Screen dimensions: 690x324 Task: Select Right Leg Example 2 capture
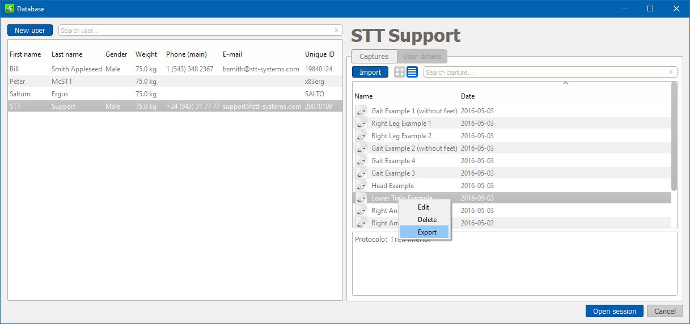pos(512,136)
